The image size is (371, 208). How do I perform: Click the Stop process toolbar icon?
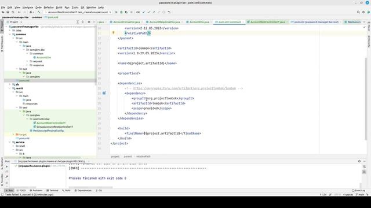tap(132, 12)
